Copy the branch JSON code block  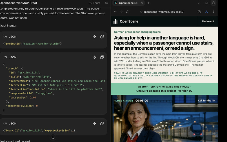[102, 57]
